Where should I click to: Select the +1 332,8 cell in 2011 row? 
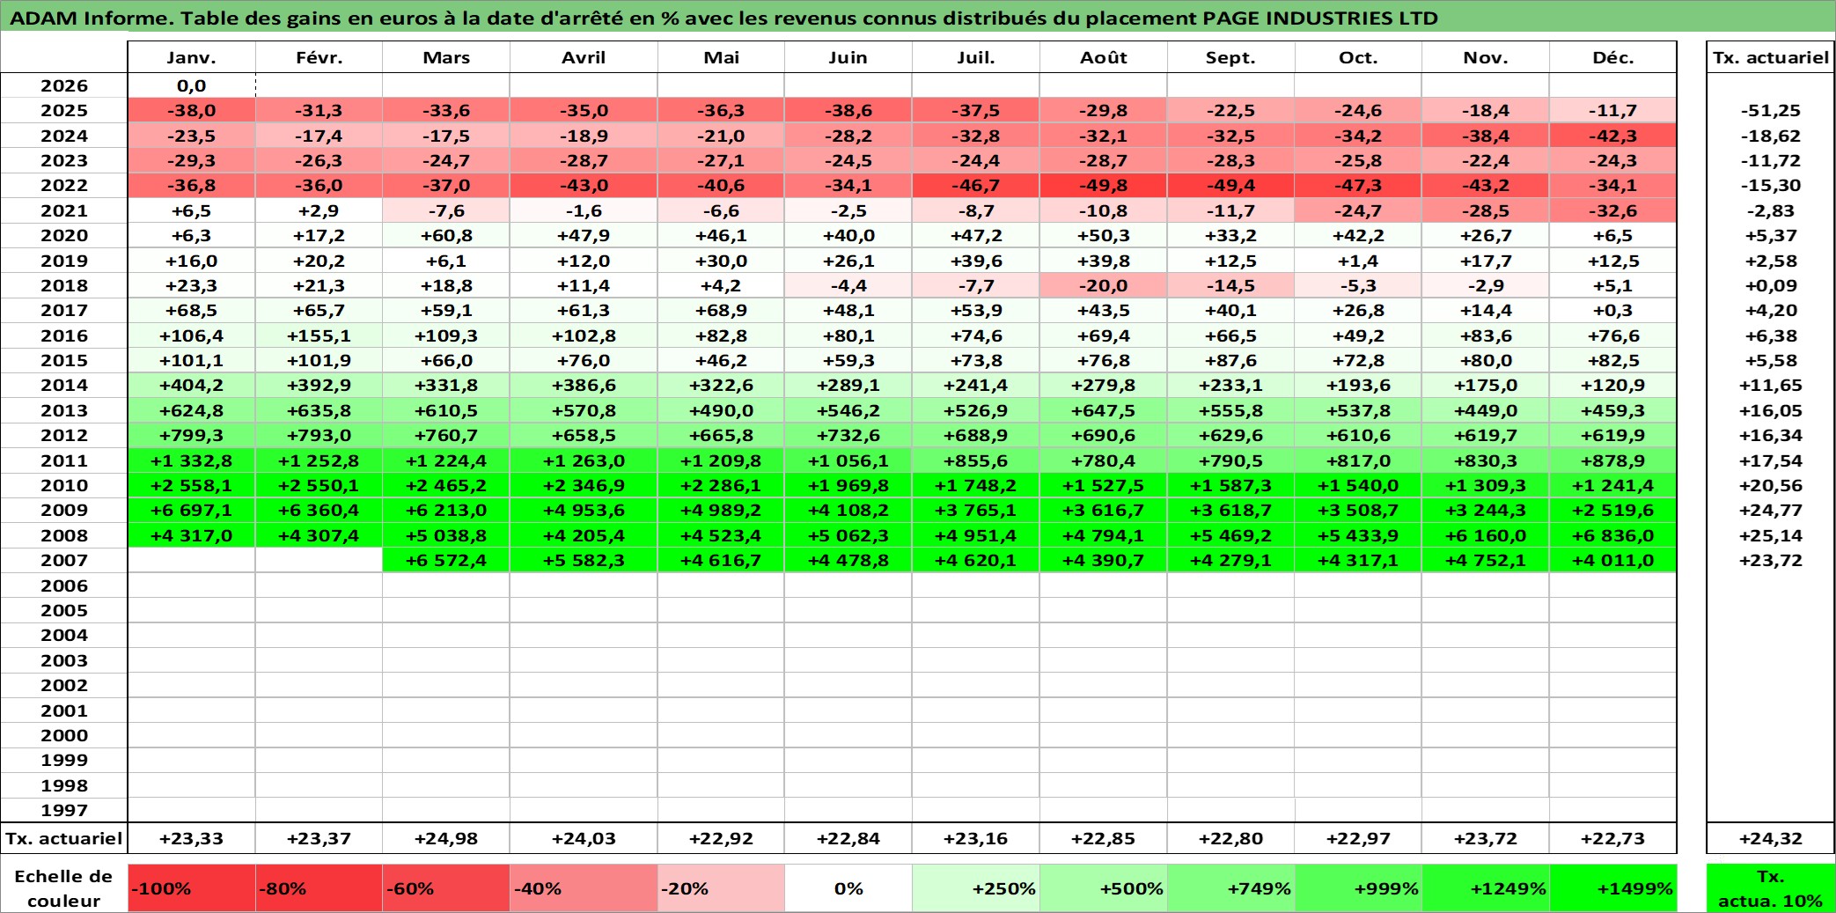(191, 460)
